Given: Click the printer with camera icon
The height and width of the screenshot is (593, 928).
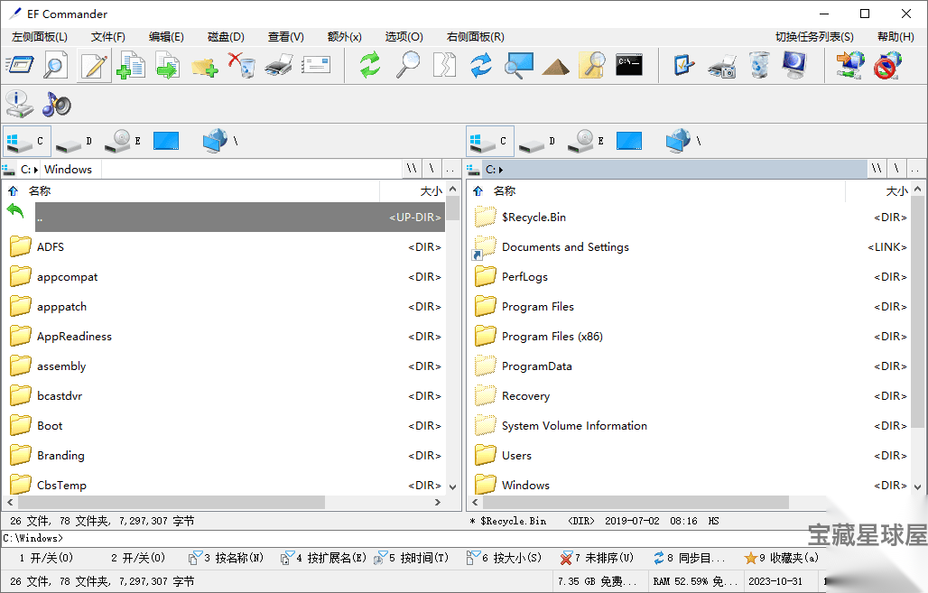Looking at the screenshot, I should coord(721,66).
